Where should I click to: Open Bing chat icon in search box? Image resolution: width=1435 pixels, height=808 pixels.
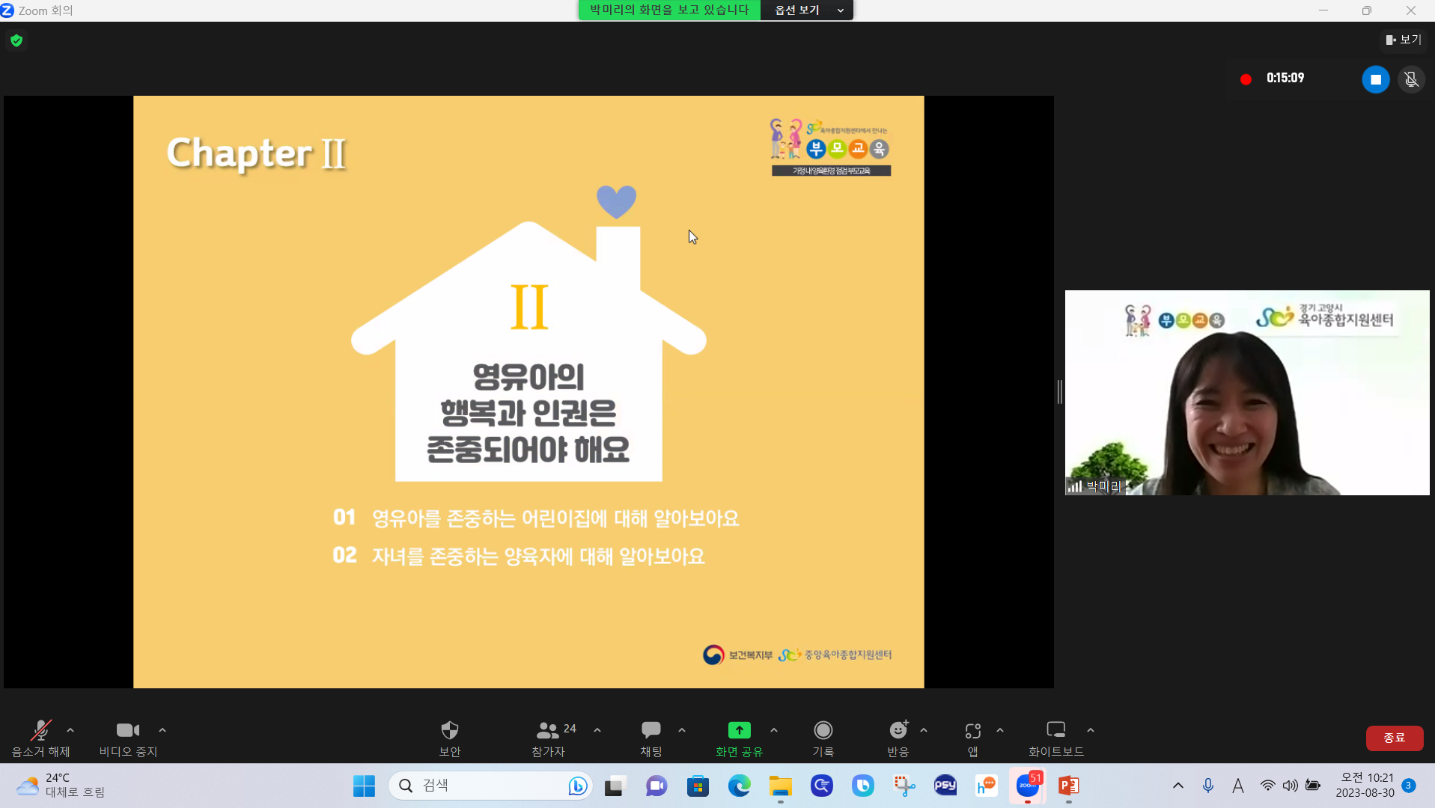coord(577,786)
